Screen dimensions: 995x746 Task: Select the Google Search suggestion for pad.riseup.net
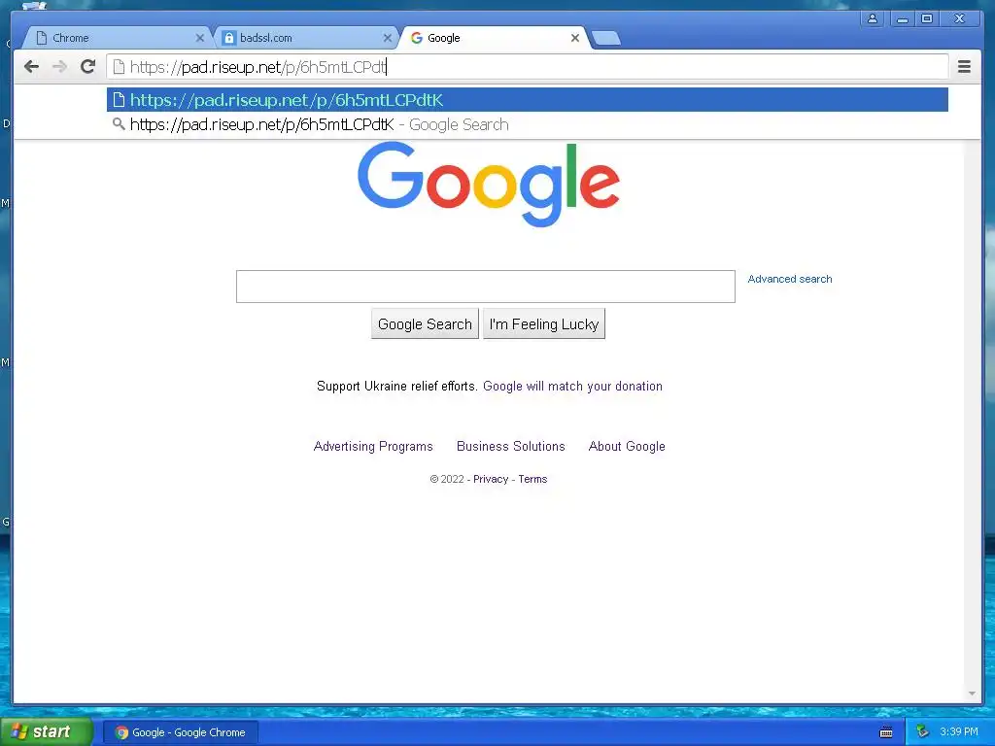(x=528, y=124)
